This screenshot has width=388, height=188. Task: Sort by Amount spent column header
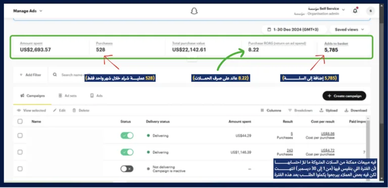tap(239, 121)
